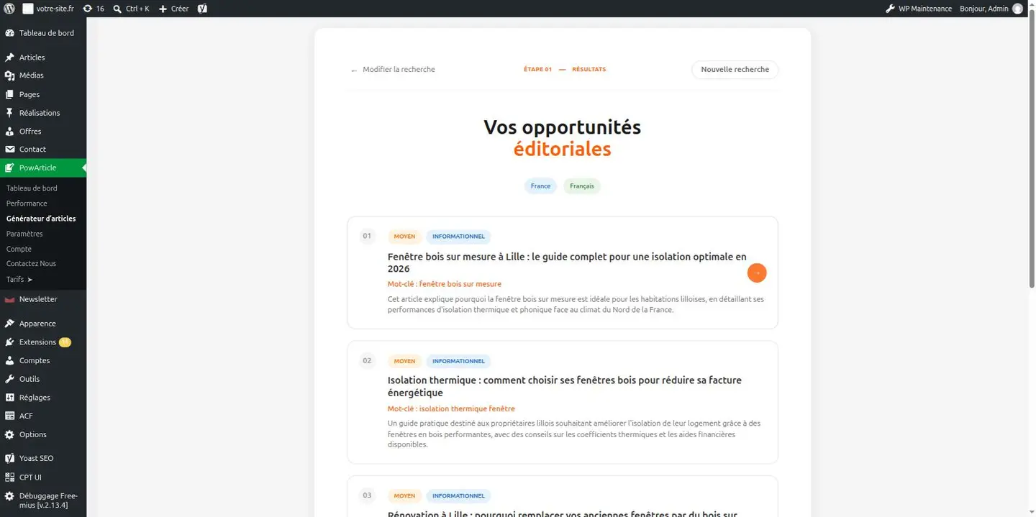This screenshot has width=1036, height=517.
Task: Open the Créer new content menu
Action: click(173, 9)
